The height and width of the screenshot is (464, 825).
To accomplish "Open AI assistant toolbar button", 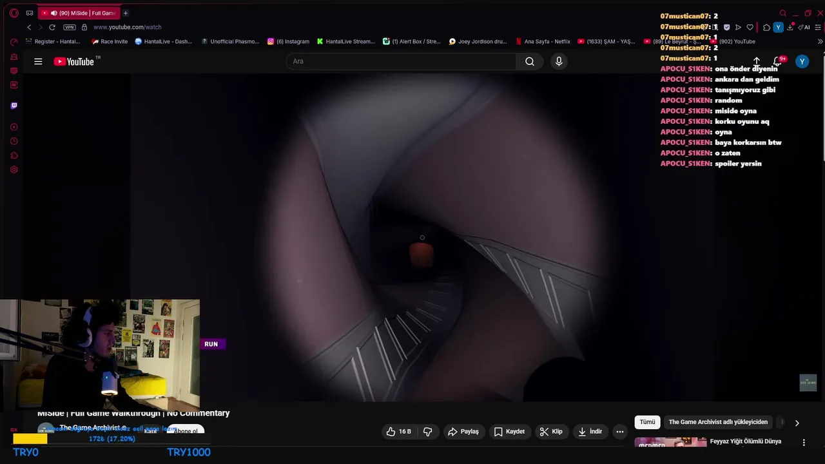I will [x=804, y=27].
